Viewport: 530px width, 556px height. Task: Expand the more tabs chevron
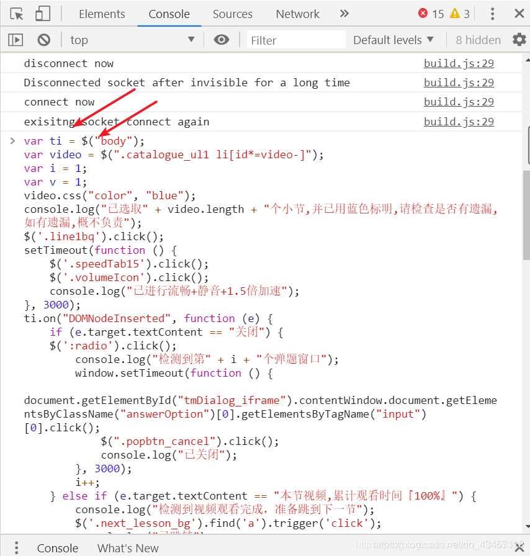point(344,14)
